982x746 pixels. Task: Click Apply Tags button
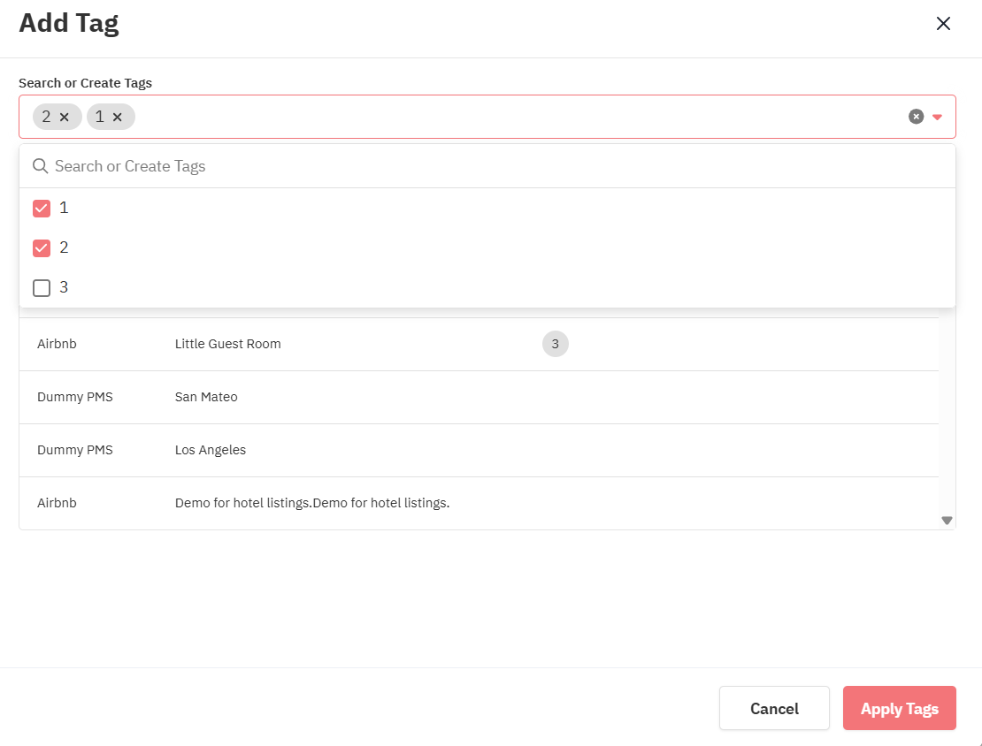click(899, 708)
